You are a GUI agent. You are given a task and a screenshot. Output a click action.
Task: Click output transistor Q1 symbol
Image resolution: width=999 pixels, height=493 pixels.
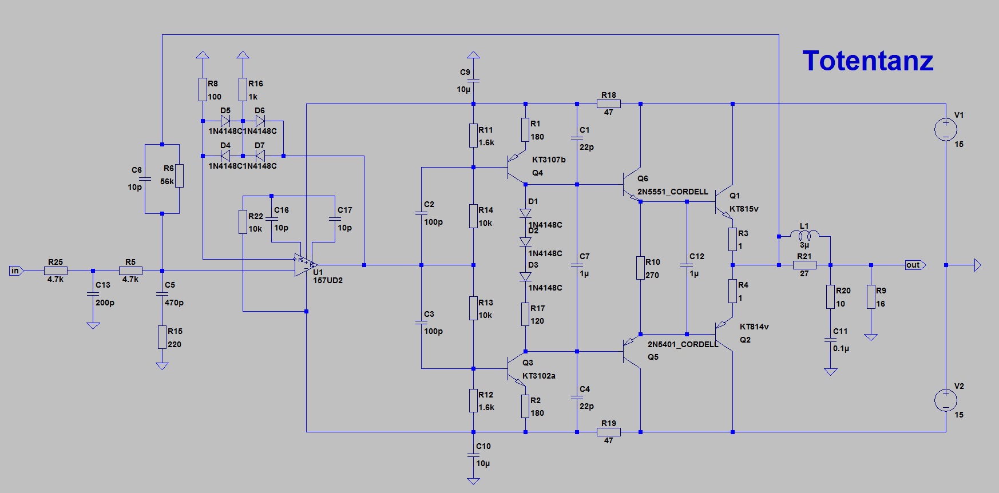tap(724, 202)
